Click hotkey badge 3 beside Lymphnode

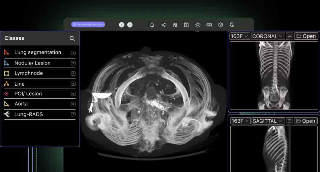coord(73,73)
